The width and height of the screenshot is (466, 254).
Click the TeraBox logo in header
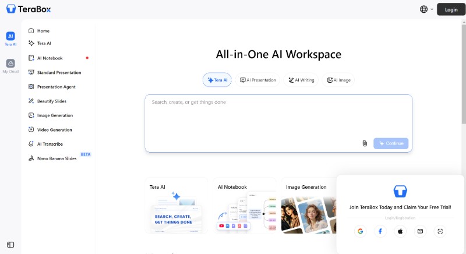[29, 9]
